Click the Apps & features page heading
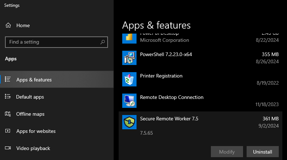The height and width of the screenshot is (160, 287). tap(156, 25)
